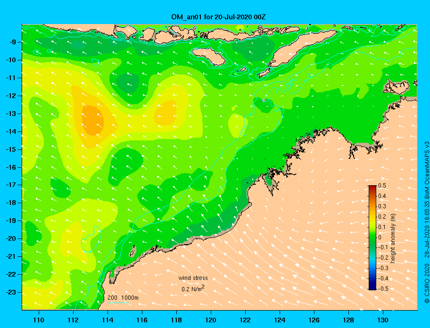Click the dark blue bottom of the colorbar
The image size is (430, 328).
(372, 288)
